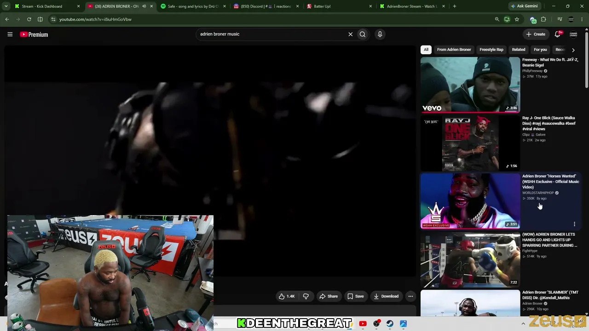Open the SLAMMER TMT Diss video thumbnail
This screenshot has height=331, width=589.
click(x=470, y=303)
